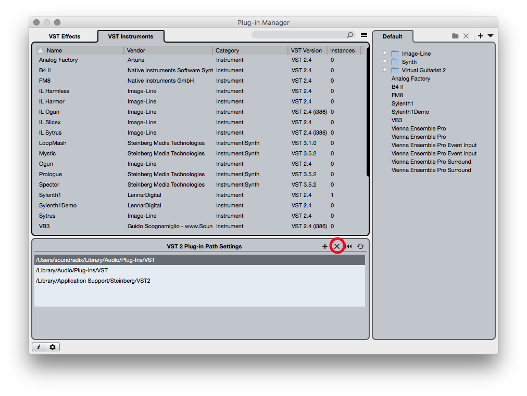Select FM8 in Default collection
The width and height of the screenshot is (527, 396).
[397, 95]
